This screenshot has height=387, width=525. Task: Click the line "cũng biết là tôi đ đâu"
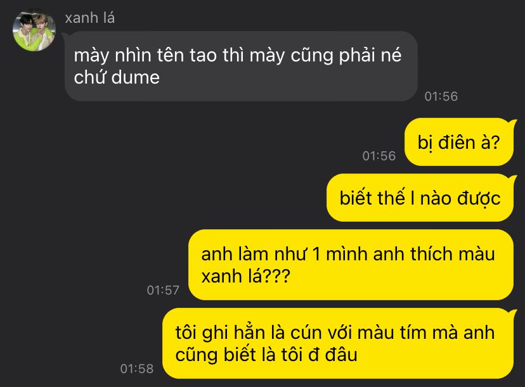(x=266, y=355)
